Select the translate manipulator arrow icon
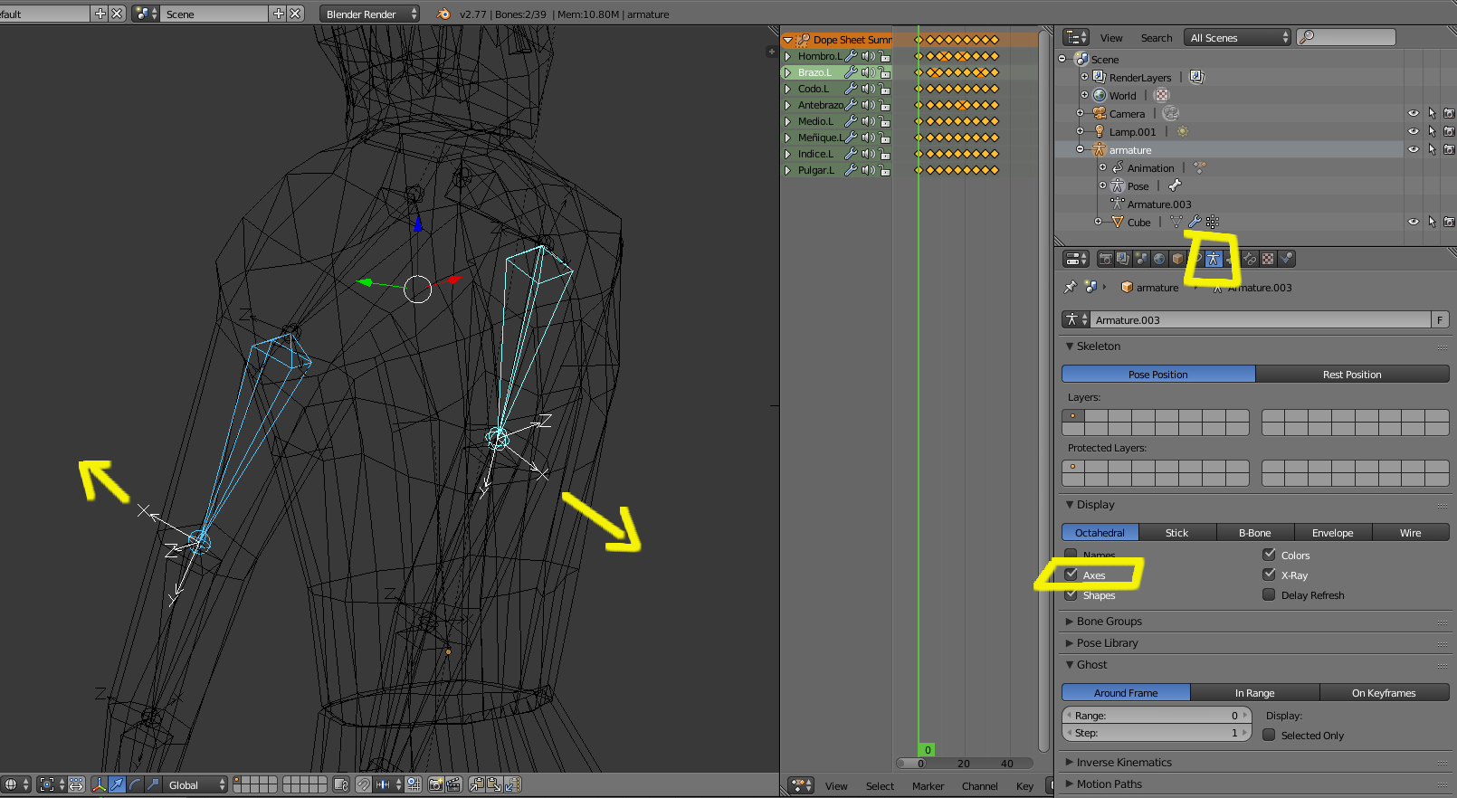The width and height of the screenshot is (1457, 798). coord(117,784)
